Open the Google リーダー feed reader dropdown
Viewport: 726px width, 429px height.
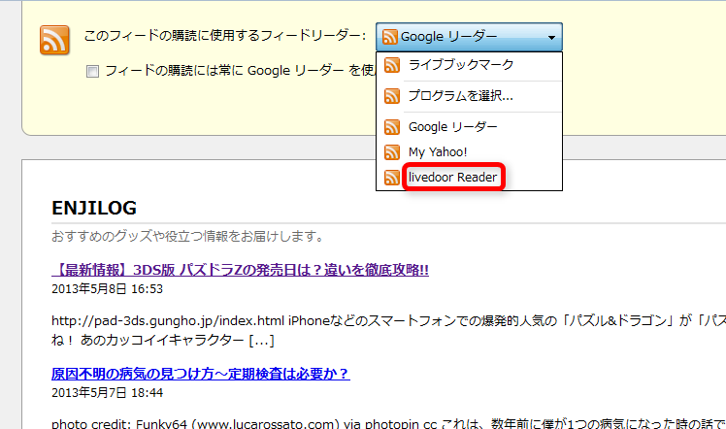(469, 37)
